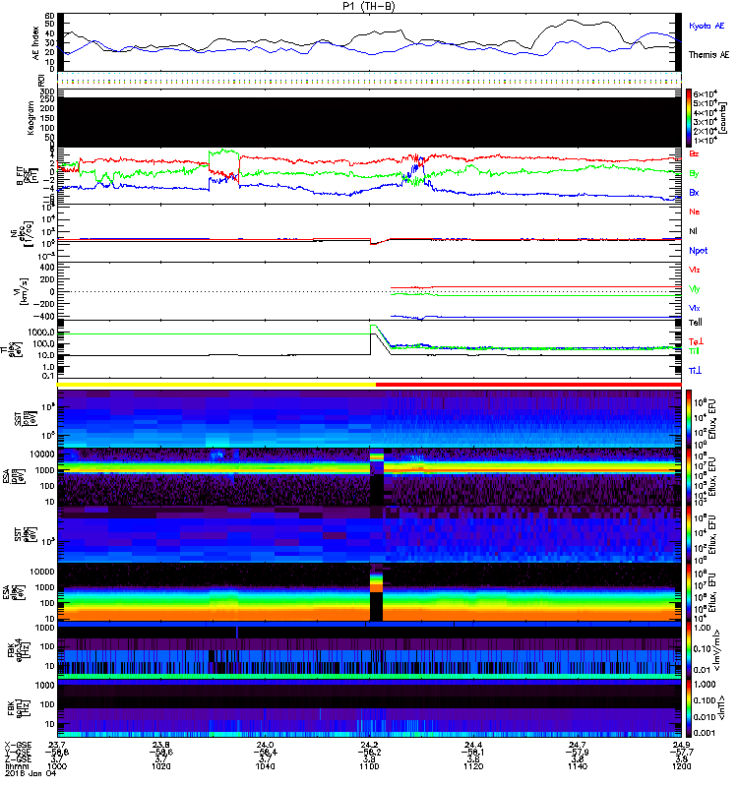The height and width of the screenshot is (787, 738).
Task: Click the black data gap in ESA electrons spectrogram
Action: click(376, 606)
